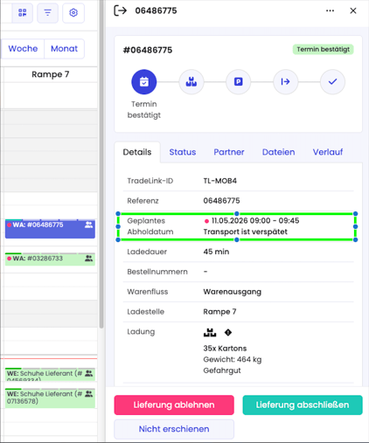Switch to the Status tab
Image resolution: width=369 pixels, height=443 pixels.
pos(183,152)
